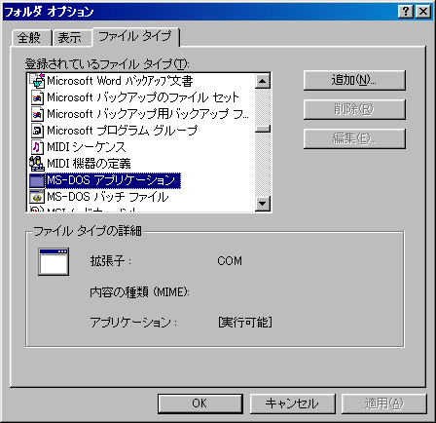The width and height of the screenshot is (436, 423).
Task: Select the Microsoft Word backup document icon
Action: tap(37, 81)
